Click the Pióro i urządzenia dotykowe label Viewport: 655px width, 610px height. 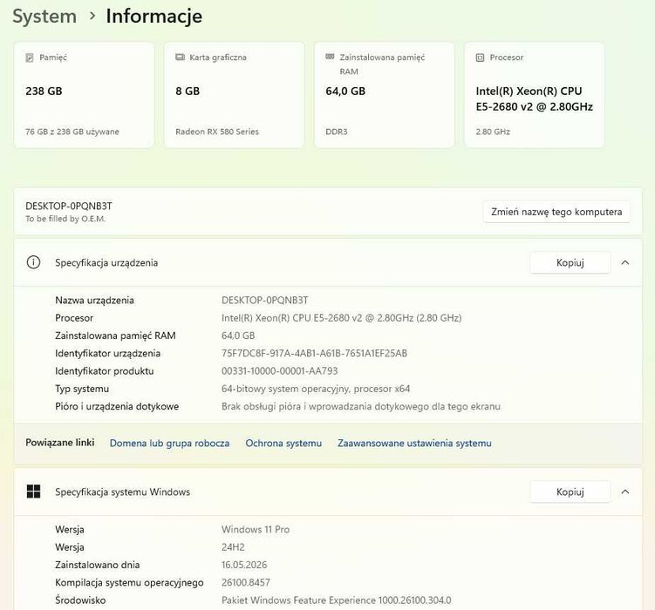(x=117, y=406)
